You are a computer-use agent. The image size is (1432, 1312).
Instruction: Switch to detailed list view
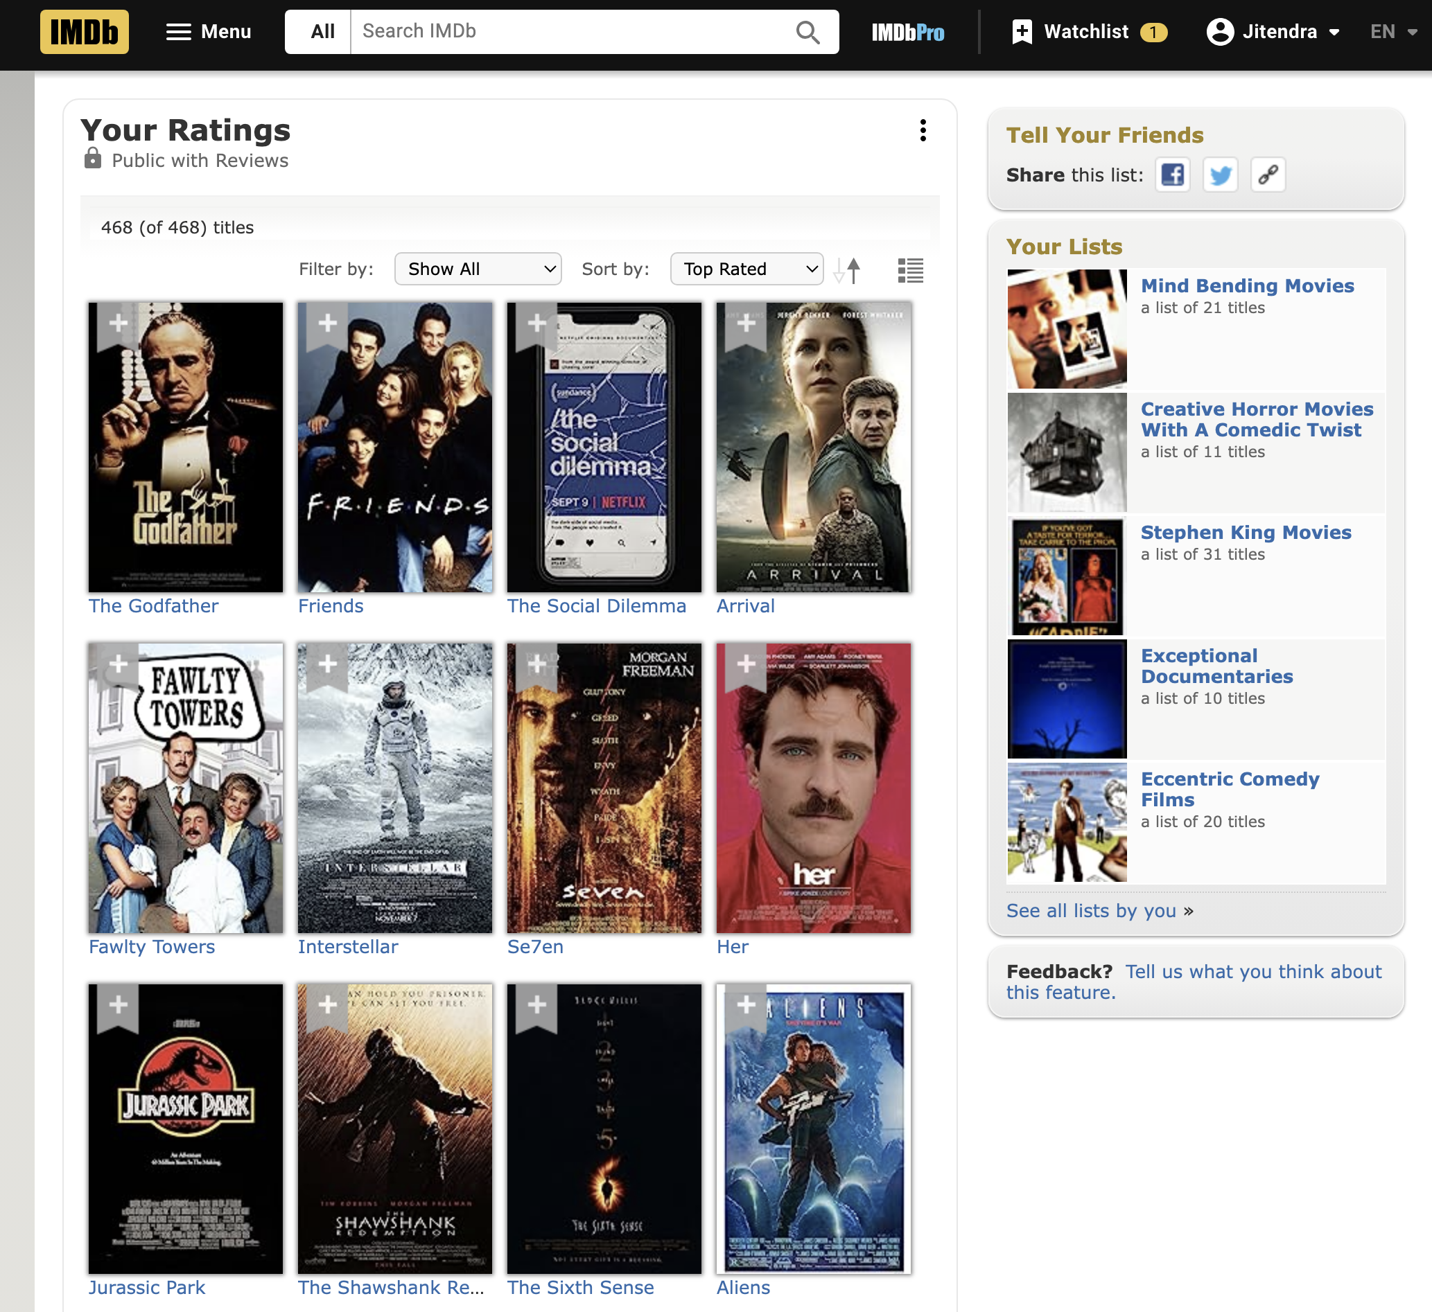(910, 269)
